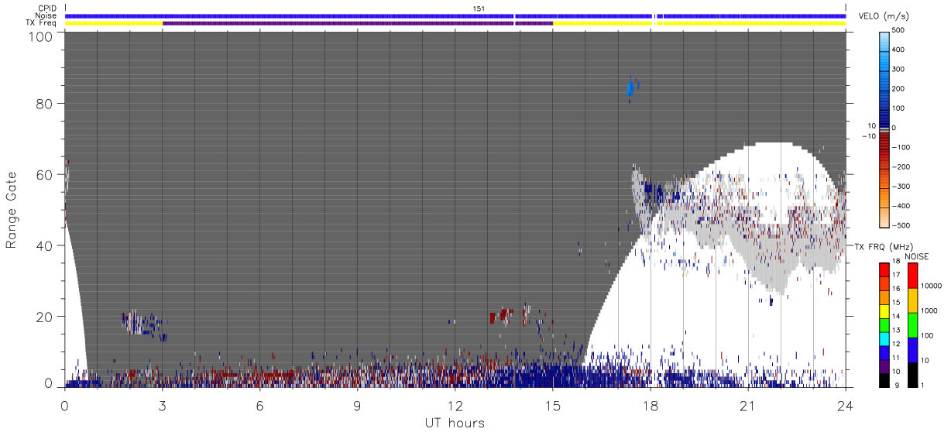Viewport: 951px width, 439px height.
Task: Click the 100 tick on the Range Gate axis
Action: 39,36
